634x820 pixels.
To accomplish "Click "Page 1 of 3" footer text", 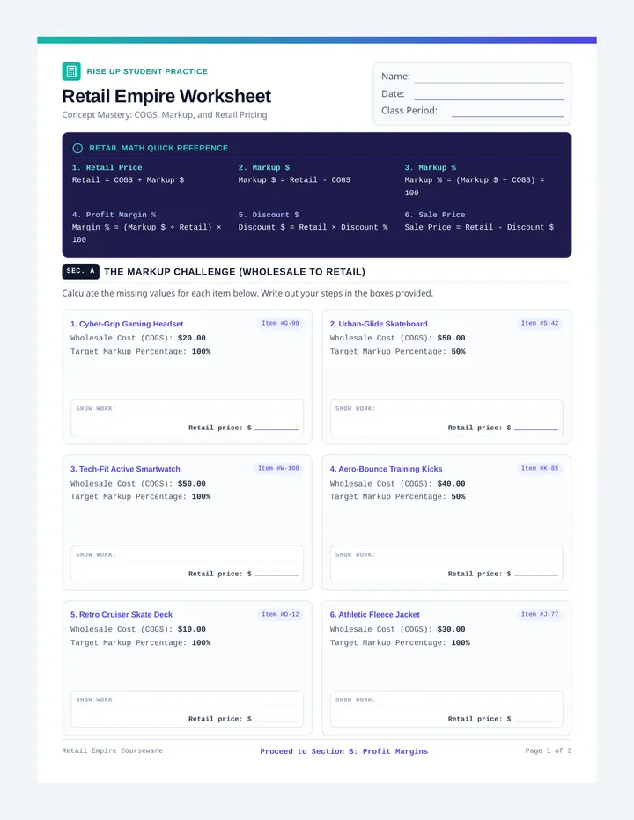I will (x=548, y=750).
